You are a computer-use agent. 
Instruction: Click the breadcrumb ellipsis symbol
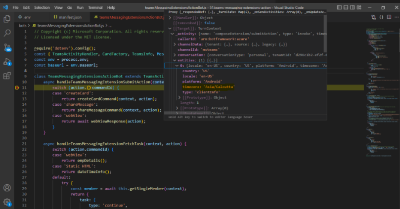[110, 26]
